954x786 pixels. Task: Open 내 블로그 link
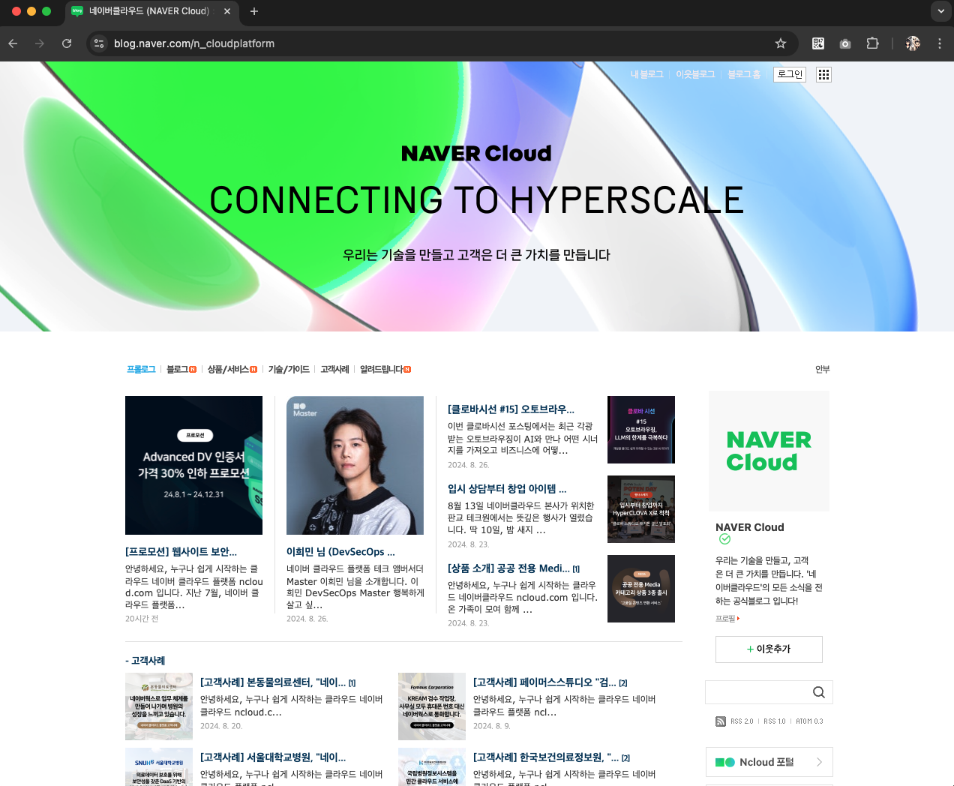(x=646, y=74)
